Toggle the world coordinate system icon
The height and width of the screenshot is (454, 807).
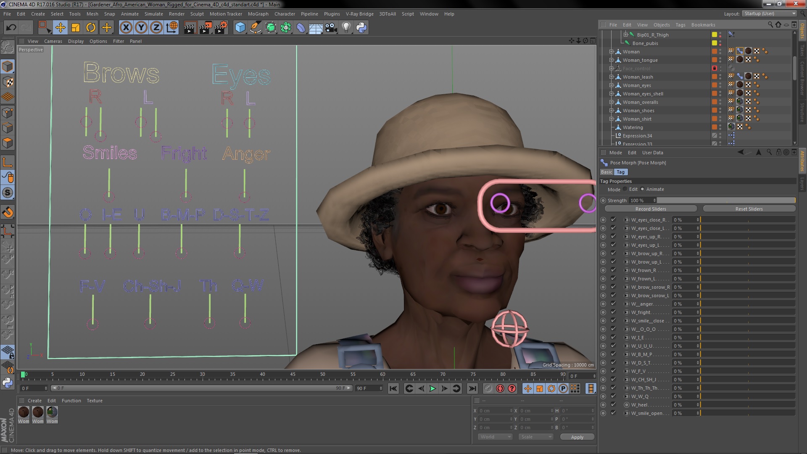[x=172, y=28]
